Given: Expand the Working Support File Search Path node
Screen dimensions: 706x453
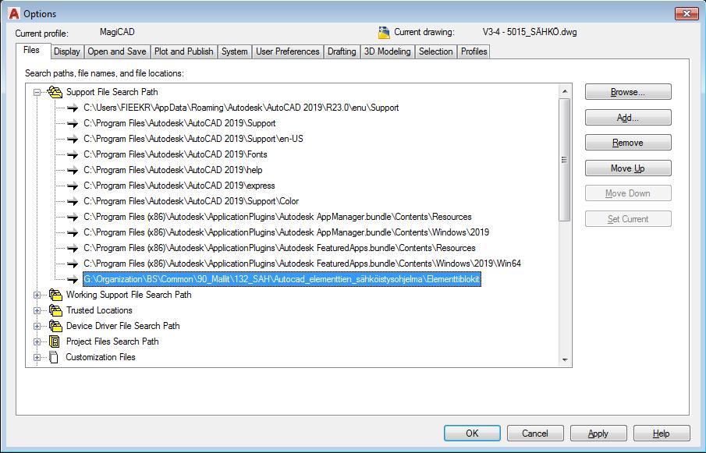Looking at the screenshot, I should tap(37, 295).
